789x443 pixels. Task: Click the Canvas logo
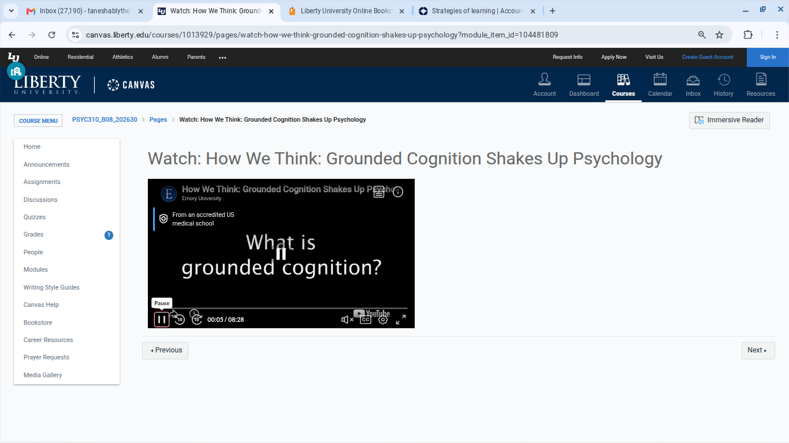(x=131, y=85)
